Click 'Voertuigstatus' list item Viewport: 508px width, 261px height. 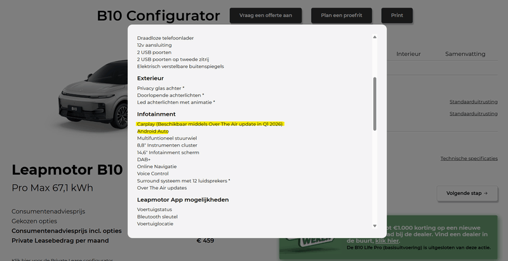point(154,210)
